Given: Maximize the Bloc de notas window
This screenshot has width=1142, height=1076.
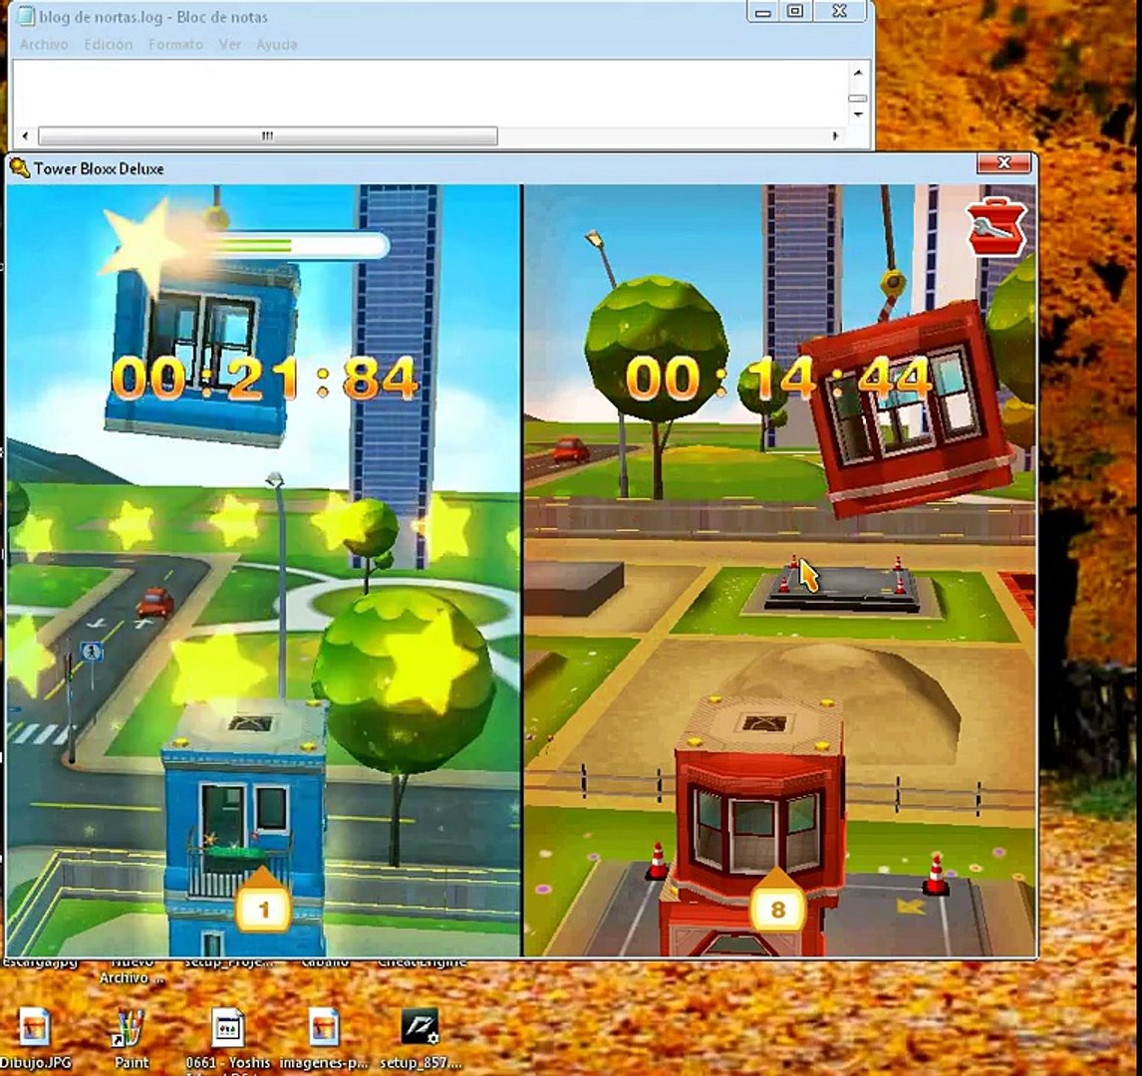Looking at the screenshot, I should click(x=794, y=12).
